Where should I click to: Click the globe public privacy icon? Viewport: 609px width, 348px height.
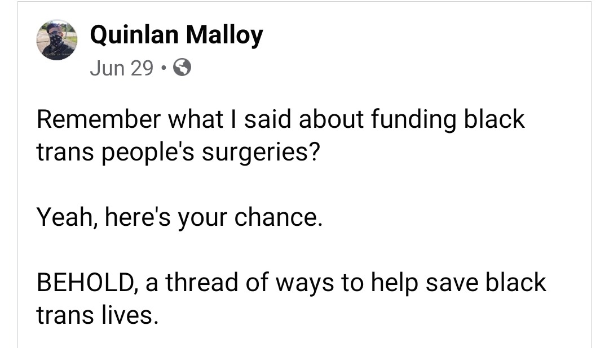click(x=182, y=68)
